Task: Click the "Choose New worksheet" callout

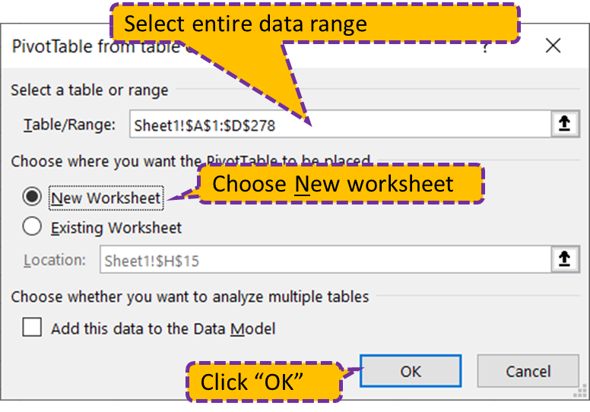Action: (340, 183)
